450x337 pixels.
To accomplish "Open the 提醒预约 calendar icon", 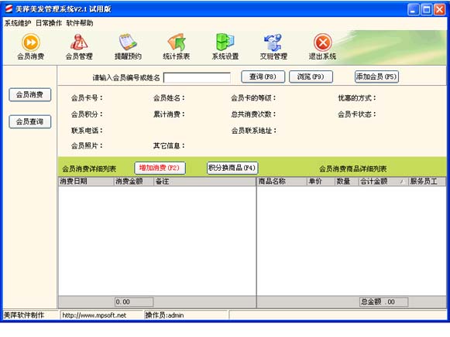I will tap(128, 46).
